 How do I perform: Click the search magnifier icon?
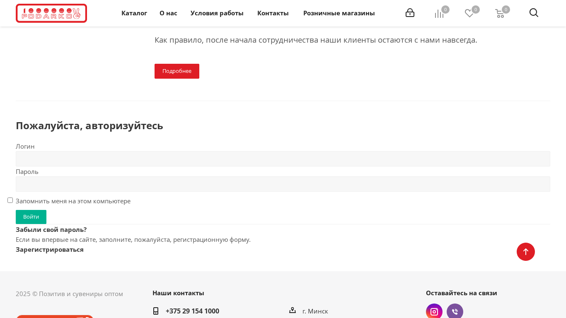pyautogui.click(x=534, y=13)
